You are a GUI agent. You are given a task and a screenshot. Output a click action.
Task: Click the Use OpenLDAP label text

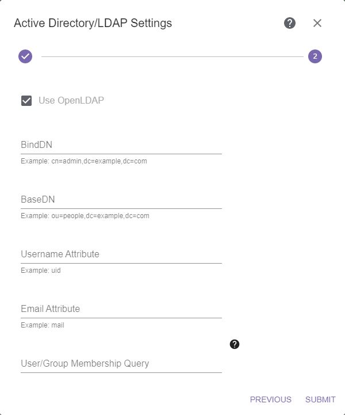point(71,101)
